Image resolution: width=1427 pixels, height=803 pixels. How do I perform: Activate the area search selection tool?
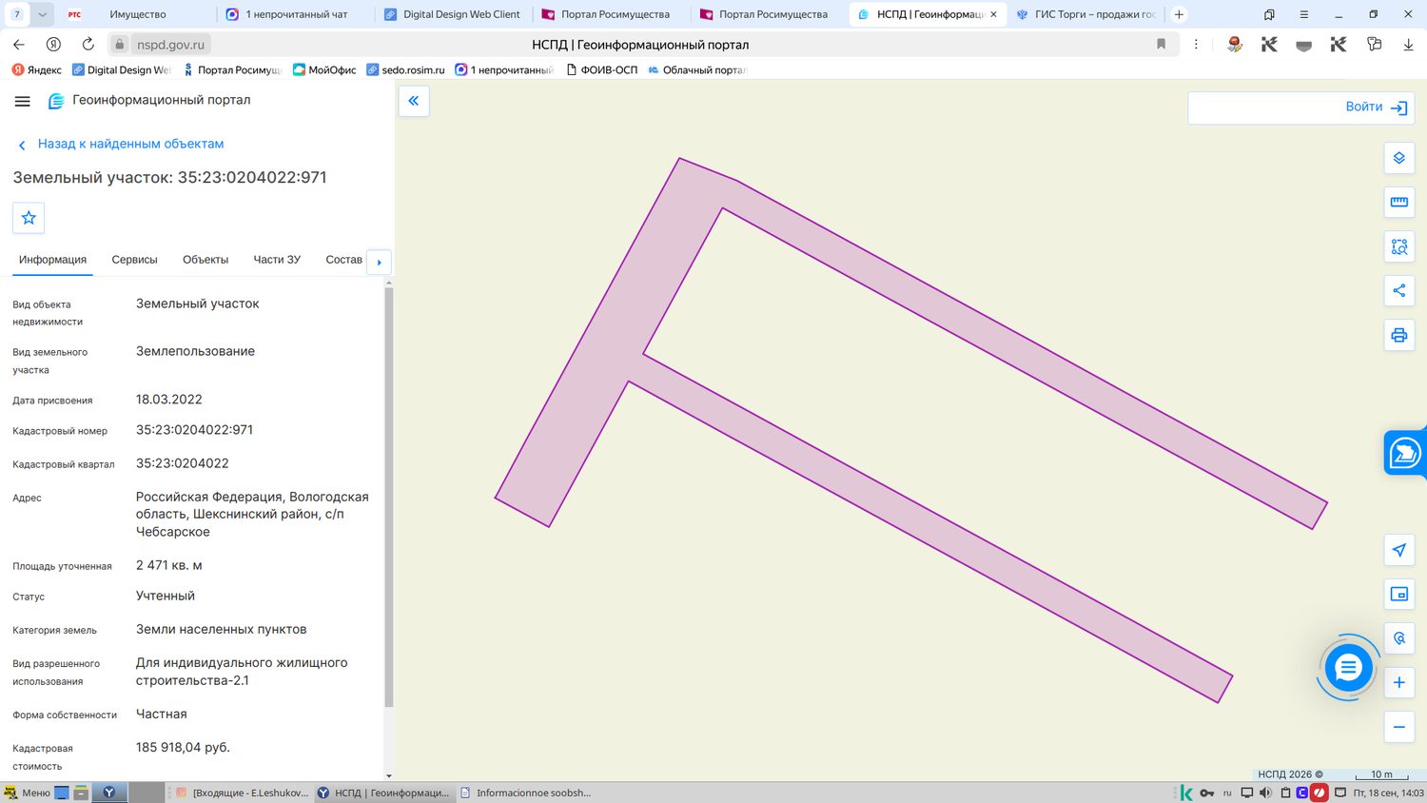click(x=1398, y=246)
